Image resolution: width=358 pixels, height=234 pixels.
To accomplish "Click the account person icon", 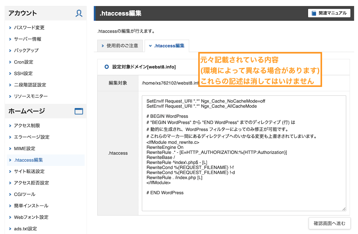I will click(79, 13).
